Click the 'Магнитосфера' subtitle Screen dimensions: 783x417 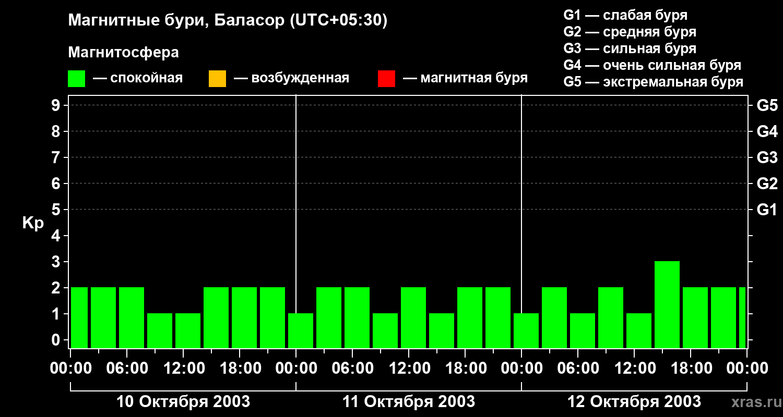point(123,53)
